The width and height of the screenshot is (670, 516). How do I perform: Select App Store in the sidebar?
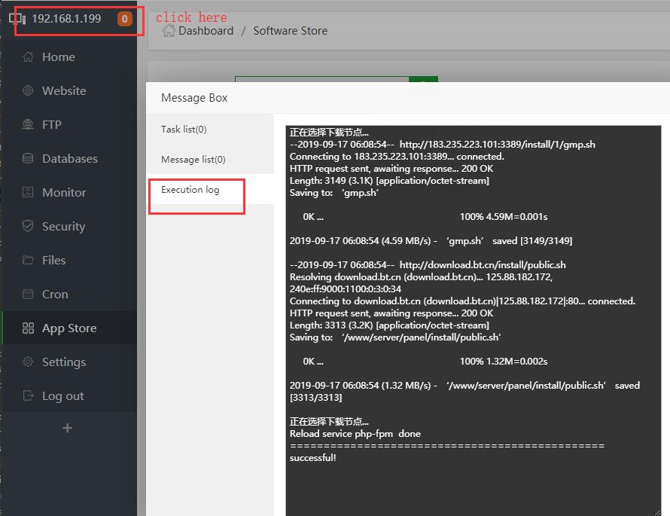tap(69, 328)
